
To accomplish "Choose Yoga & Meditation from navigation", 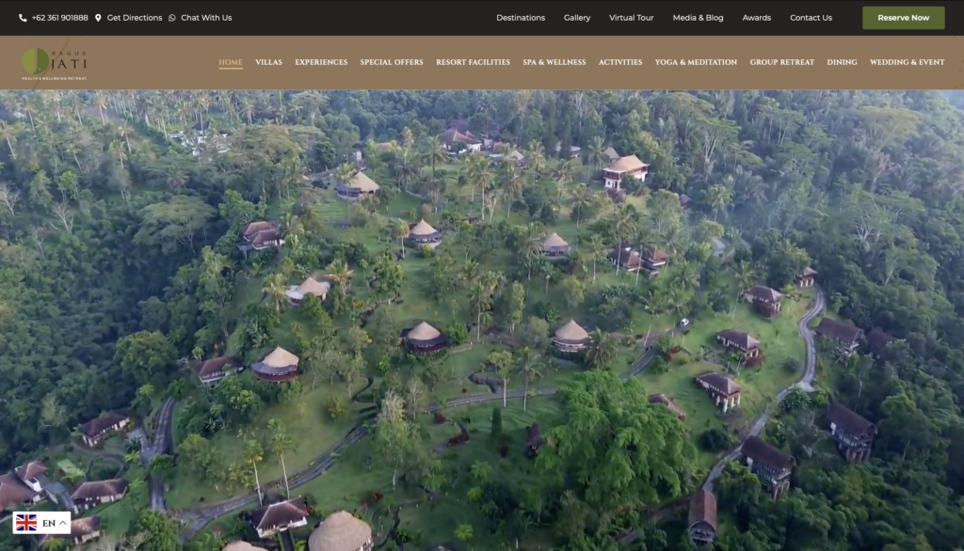I will (x=696, y=63).
